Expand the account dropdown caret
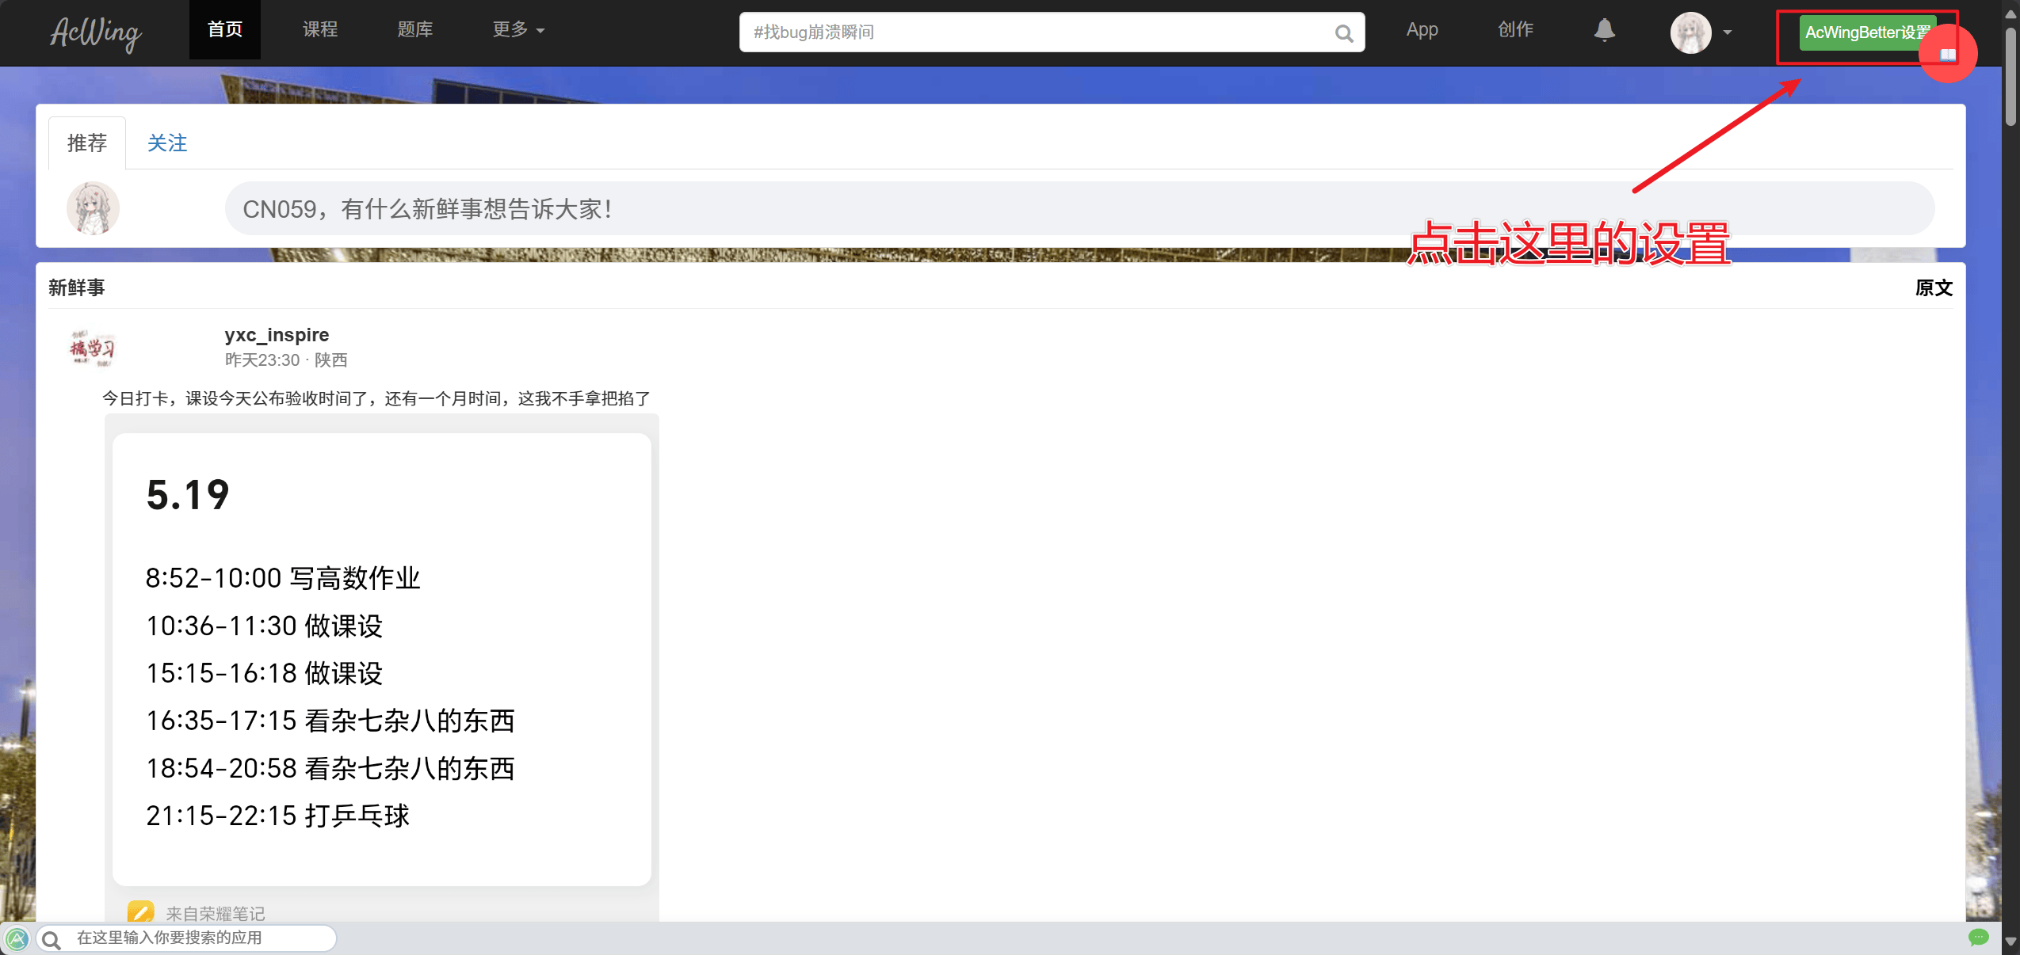The width and height of the screenshot is (2020, 955). 1727,32
